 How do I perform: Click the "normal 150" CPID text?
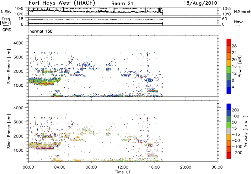[41, 31]
